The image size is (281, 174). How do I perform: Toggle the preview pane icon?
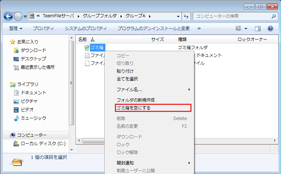click(x=258, y=28)
